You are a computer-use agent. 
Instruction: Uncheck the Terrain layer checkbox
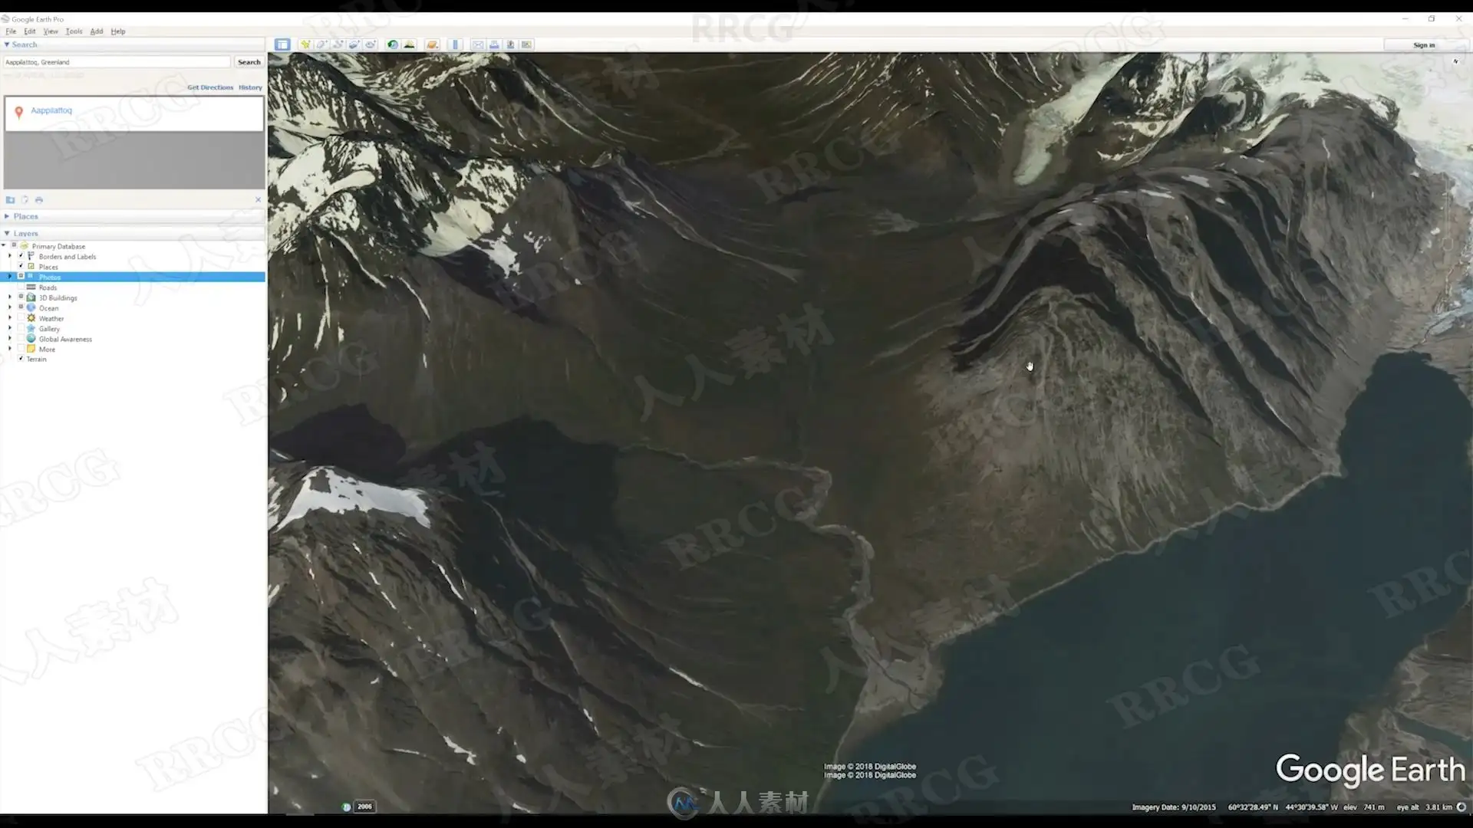pyautogui.click(x=21, y=359)
